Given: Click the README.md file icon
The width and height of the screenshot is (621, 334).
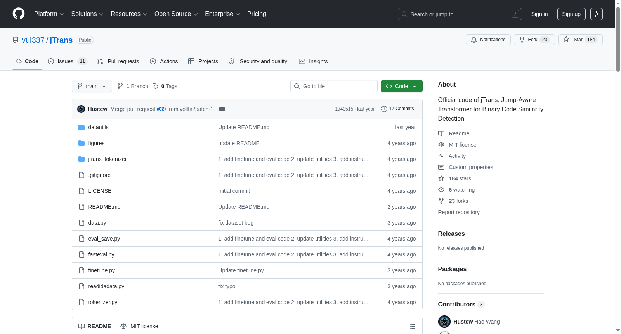Looking at the screenshot, I should (x=82, y=207).
